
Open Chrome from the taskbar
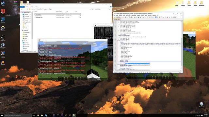[38, 115]
